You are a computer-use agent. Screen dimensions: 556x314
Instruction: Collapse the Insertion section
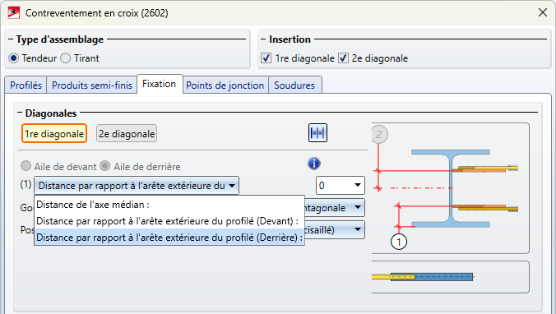pos(263,39)
